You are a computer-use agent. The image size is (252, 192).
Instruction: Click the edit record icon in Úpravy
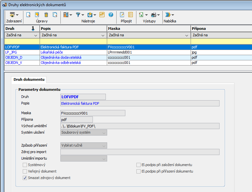[x=37, y=15]
